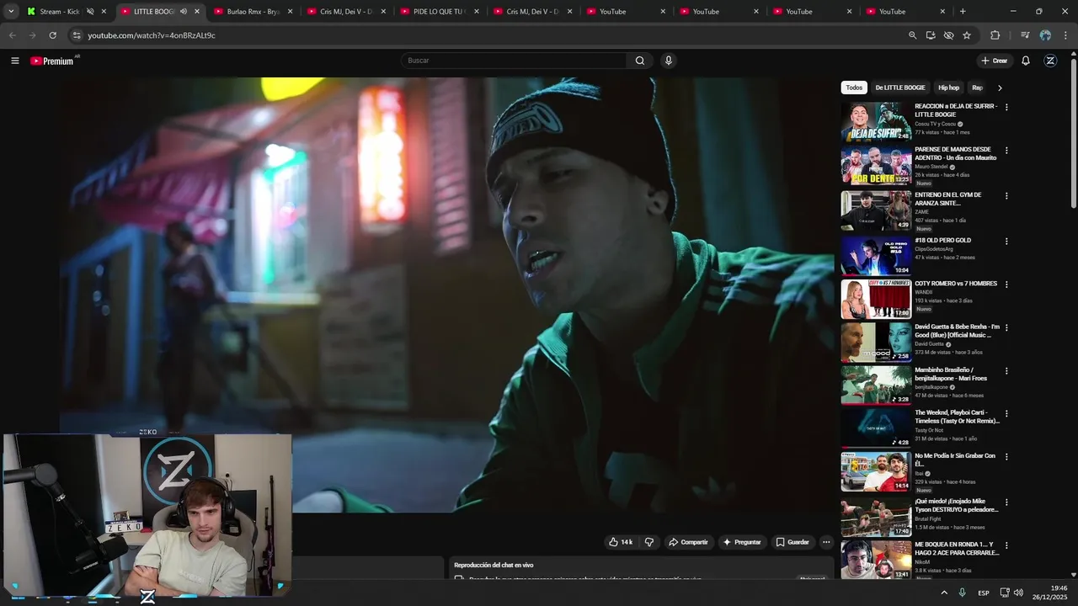1078x606 pixels.
Task: Open PARENSE DE MANOS DESDE ADENTRO video title
Action: [956, 153]
